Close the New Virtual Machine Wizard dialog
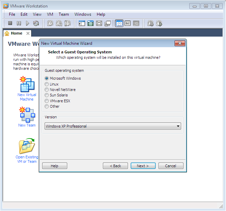This screenshot has width=226, height=211. point(180,43)
